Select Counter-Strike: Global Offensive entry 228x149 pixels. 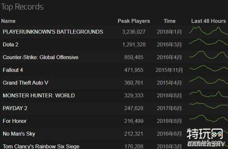click(41, 57)
